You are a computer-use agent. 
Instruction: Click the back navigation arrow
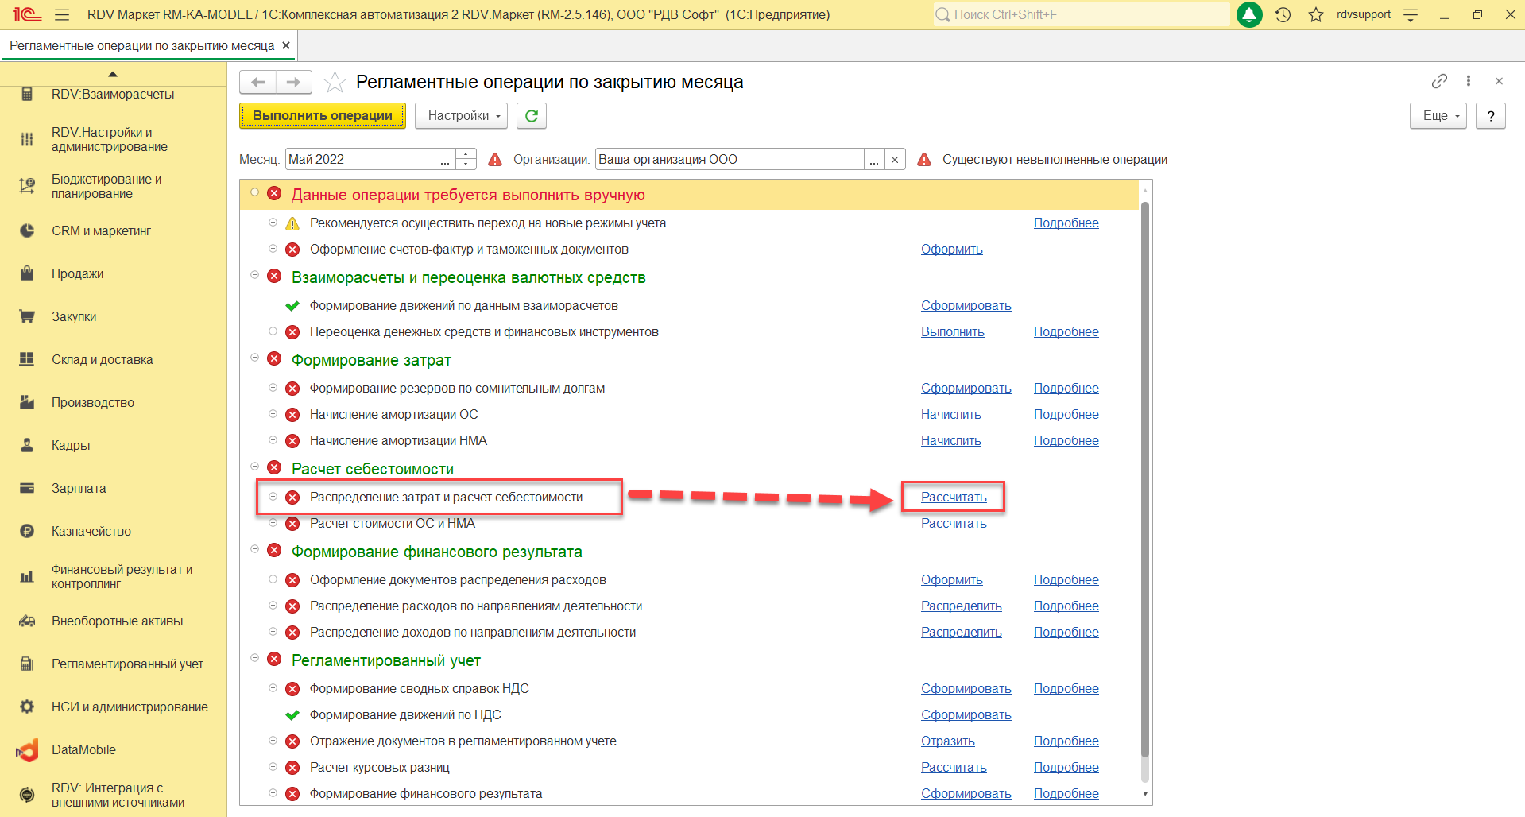pyautogui.click(x=258, y=82)
